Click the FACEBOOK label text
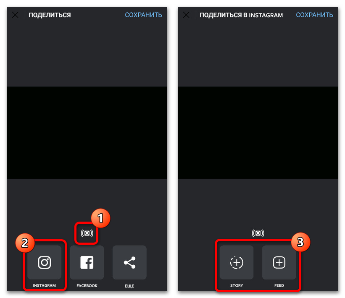The image size is (345, 298). pos(87,286)
